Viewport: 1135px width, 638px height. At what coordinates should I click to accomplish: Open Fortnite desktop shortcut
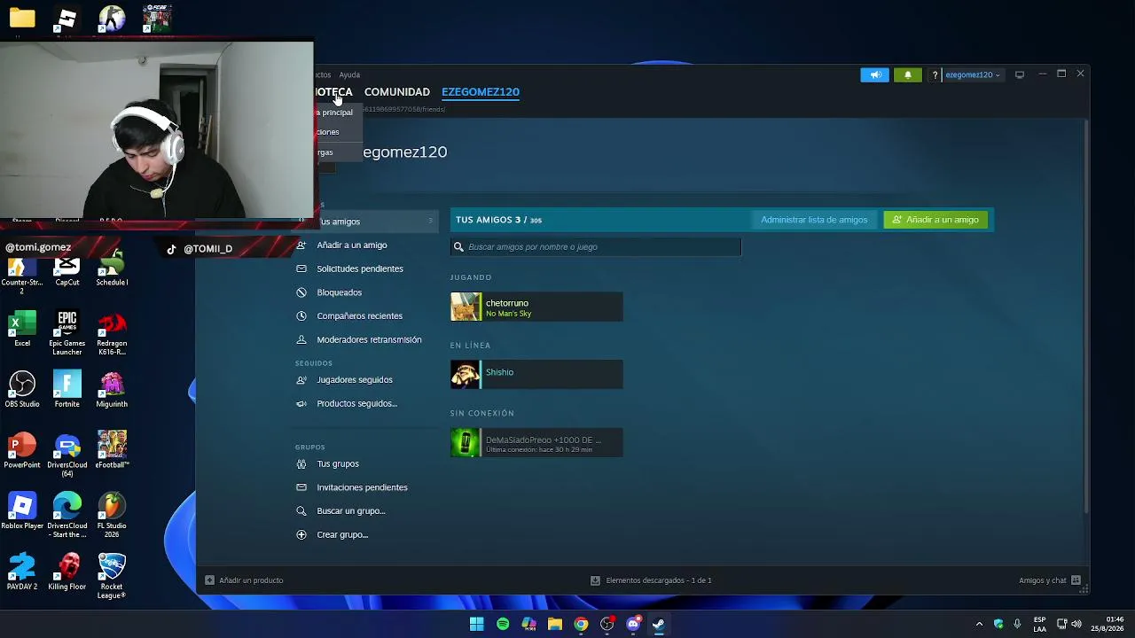tap(67, 390)
